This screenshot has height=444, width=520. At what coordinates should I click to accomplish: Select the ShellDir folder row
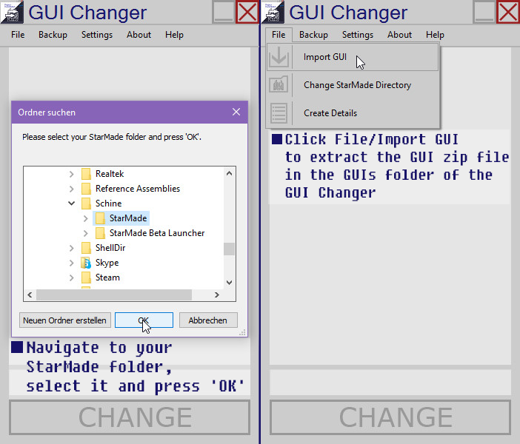pyautogui.click(x=104, y=248)
